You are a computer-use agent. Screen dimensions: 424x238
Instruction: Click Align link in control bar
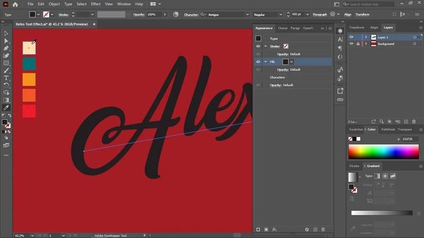347,15
